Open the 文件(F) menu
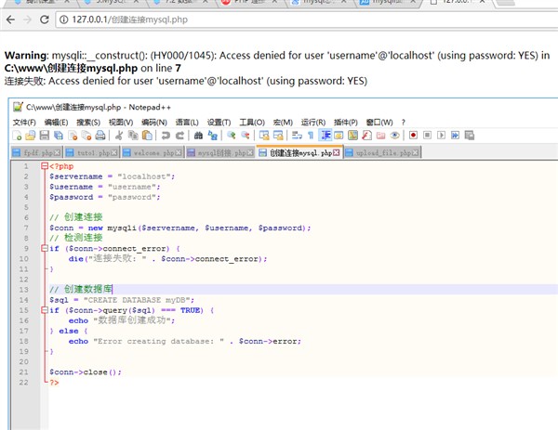Screen dimensions: 558x430 [23, 122]
